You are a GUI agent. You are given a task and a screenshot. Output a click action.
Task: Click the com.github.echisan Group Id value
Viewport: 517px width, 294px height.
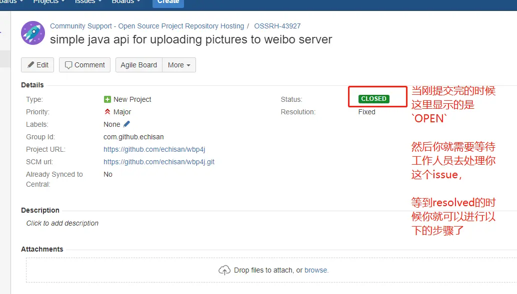pos(133,137)
